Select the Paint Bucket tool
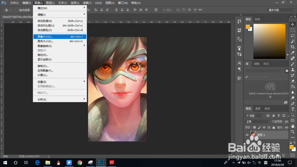 (x=293, y=87)
